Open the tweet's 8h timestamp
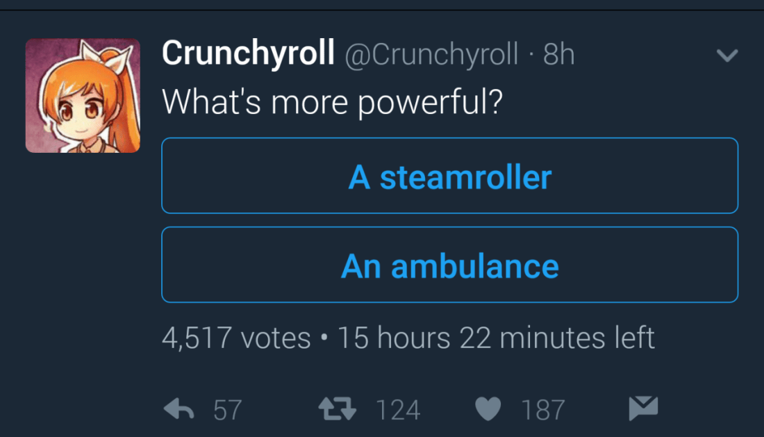 coord(559,54)
